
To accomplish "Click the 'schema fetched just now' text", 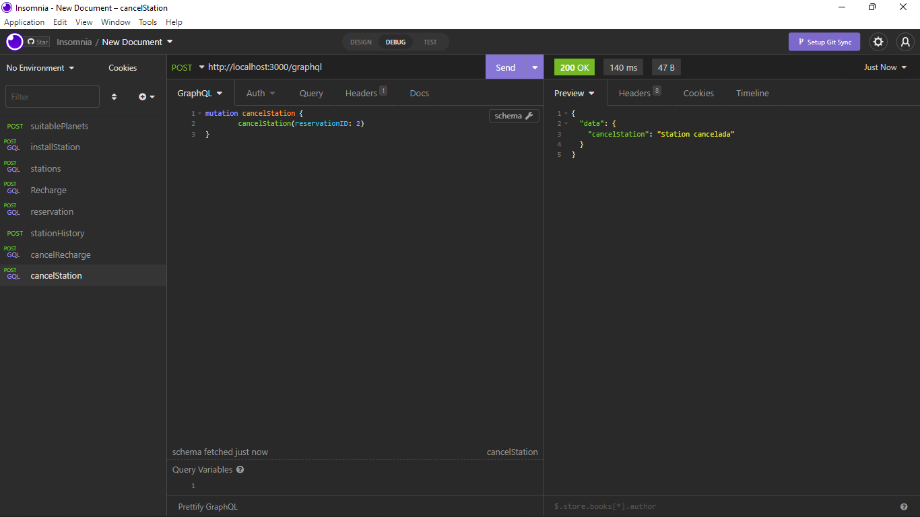I will coord(220,452).
